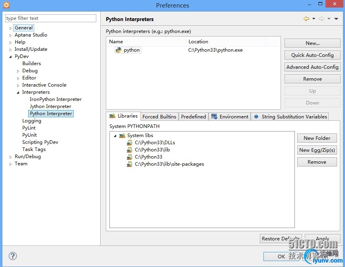345x267 pixels.
Task: Click the forward navigation arrow icon
Action: click(322, 19)
